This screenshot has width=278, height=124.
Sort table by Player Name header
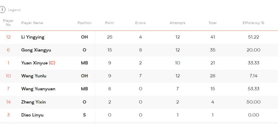tap(30, 23)
